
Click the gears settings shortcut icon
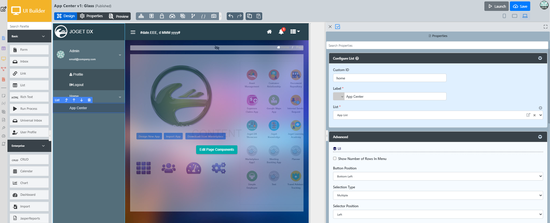(219, 168)
